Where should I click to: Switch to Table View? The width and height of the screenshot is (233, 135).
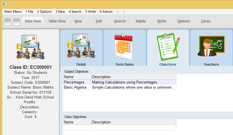click(57, 21)
